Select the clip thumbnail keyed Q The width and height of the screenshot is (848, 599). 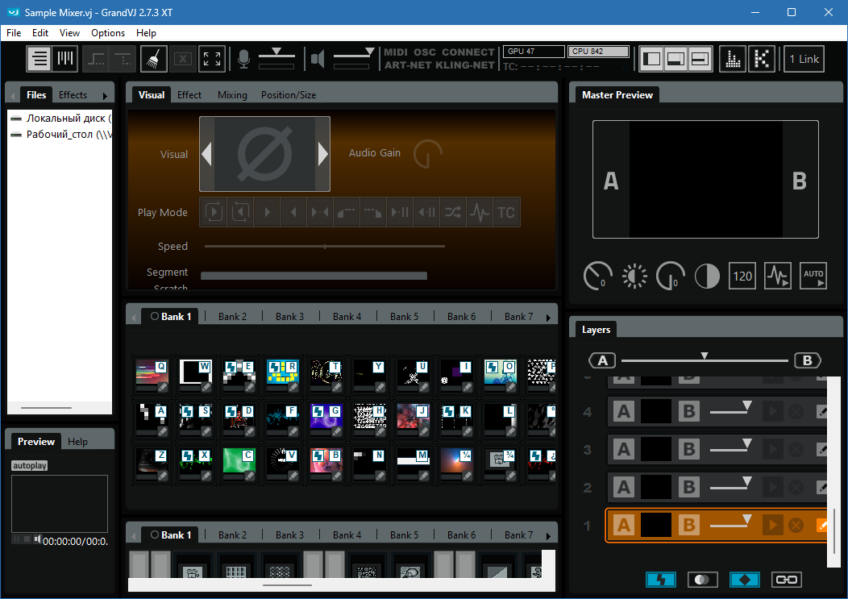[x=152, y=374]
